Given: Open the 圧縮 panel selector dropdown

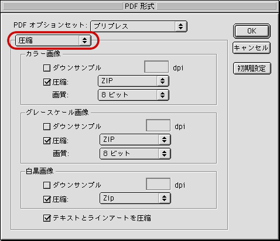Looking at the screenshot, I should [53, 40].
